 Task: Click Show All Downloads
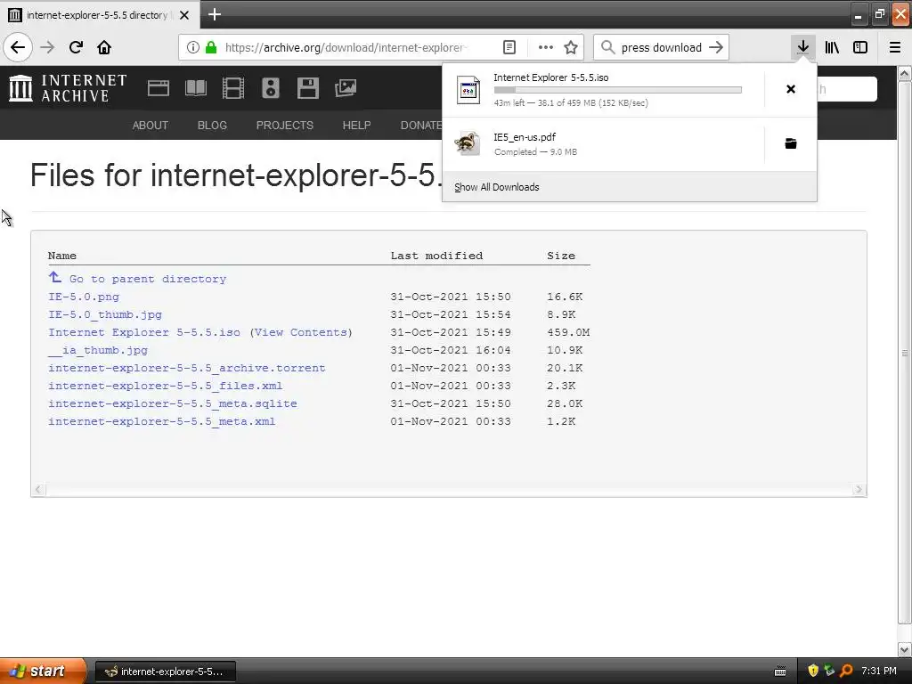coord(497,187)
